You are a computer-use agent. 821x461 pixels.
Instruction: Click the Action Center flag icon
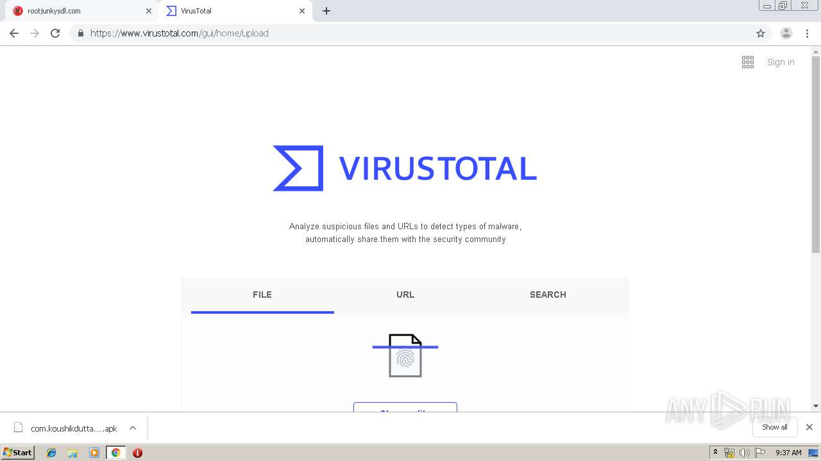[x=760, y=453]
